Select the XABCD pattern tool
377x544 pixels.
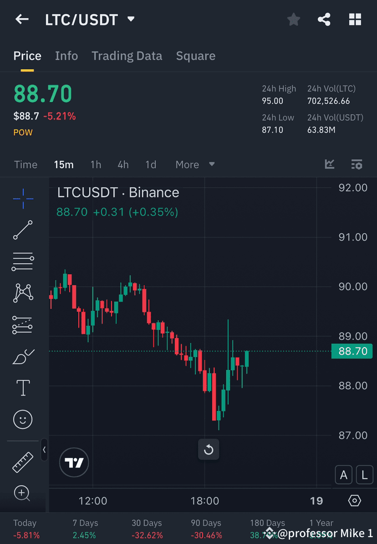pos(23,293)
